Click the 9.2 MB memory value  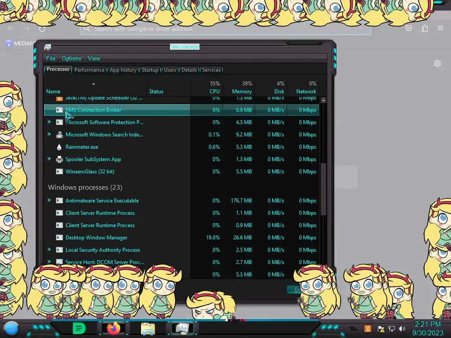pos(244,135)
